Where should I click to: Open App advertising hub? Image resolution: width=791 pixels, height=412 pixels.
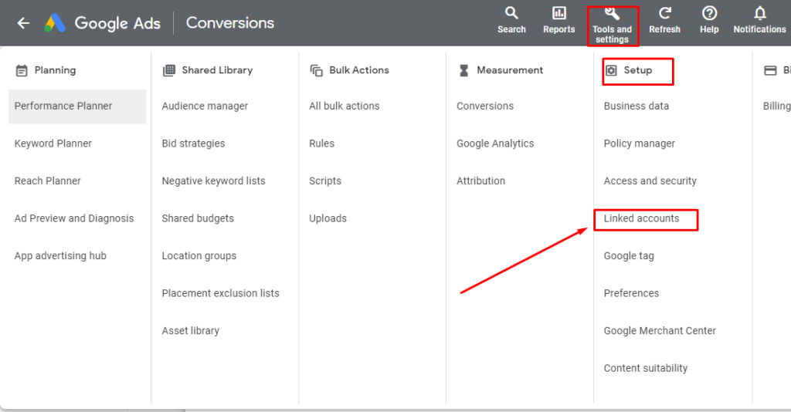tap(60, 256)
